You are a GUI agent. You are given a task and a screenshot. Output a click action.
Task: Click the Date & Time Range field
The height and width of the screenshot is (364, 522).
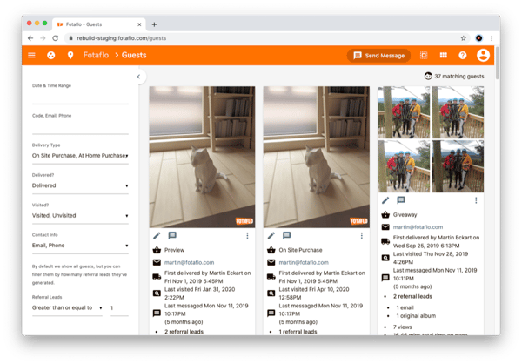80,97
